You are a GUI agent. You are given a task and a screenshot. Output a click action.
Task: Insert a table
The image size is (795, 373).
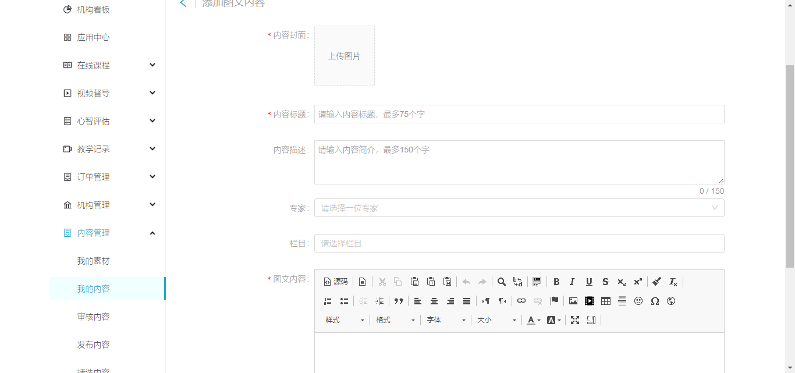click(606, 301)
